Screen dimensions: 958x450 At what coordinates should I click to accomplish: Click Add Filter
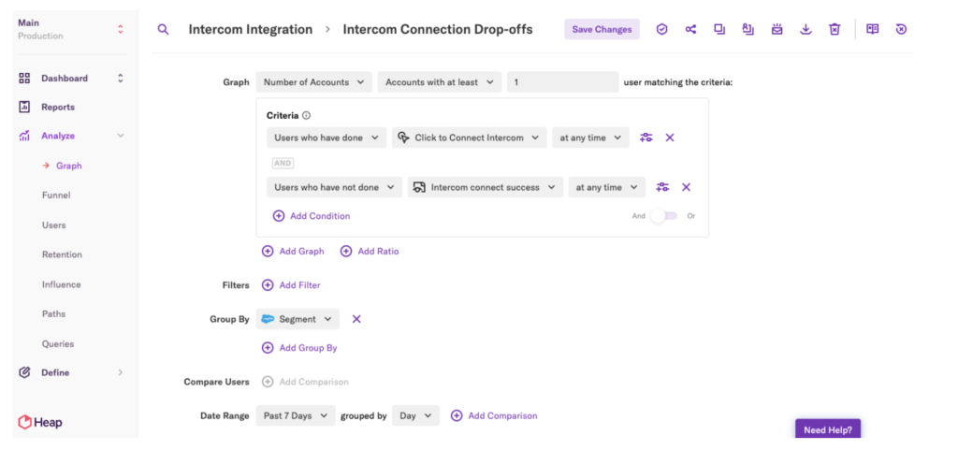(x=292, y=285)
